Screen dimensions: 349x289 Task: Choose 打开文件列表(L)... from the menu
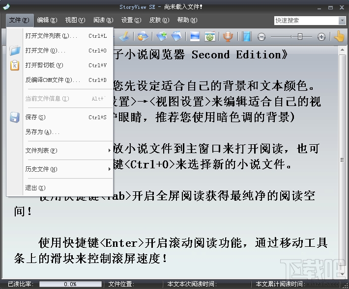[x=68, y=36]
